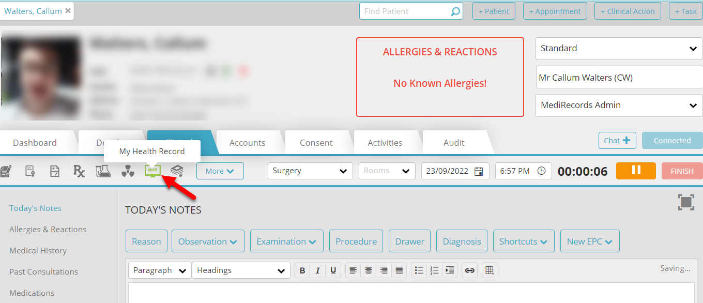
Task: Align text left
Action: (x=353, y=270)
